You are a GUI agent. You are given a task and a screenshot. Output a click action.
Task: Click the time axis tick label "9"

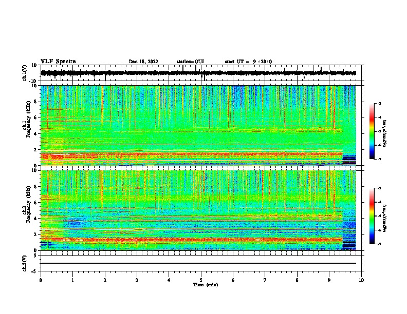(329, 280)
